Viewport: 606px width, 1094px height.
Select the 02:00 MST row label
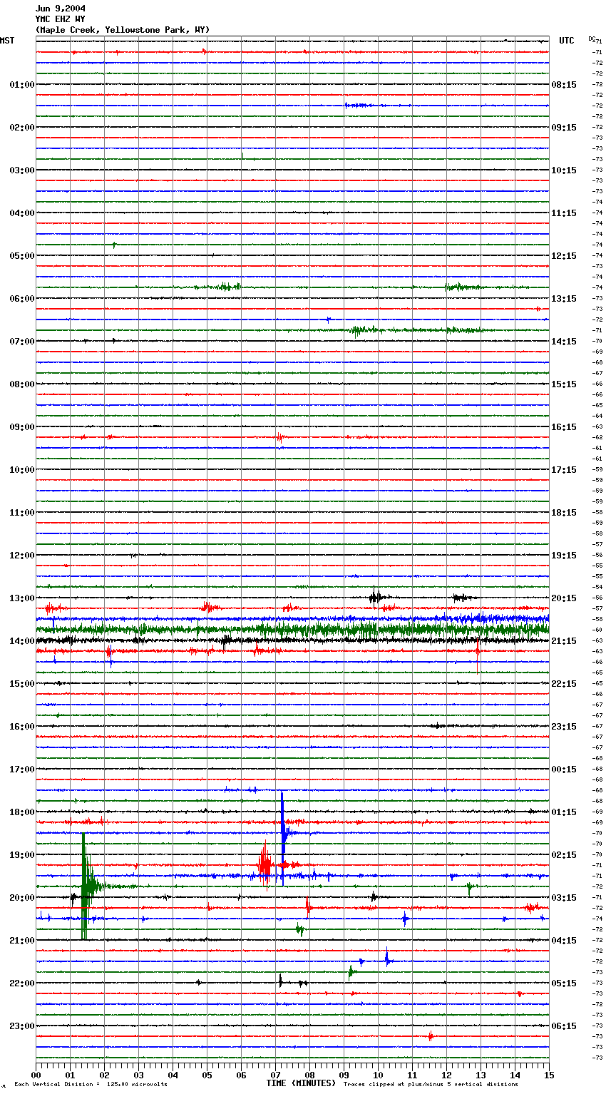pyautogui.click(x=22, y=128)
